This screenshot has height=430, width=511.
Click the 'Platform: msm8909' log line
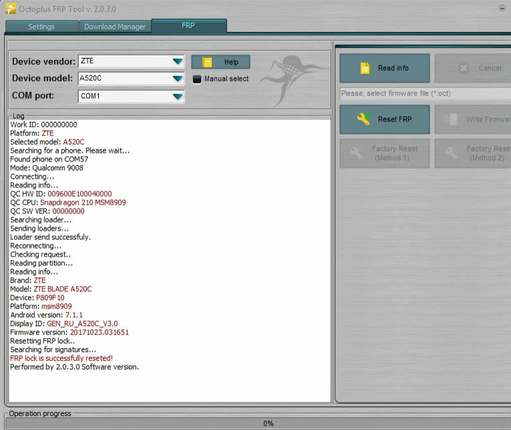tap(41, 307)
